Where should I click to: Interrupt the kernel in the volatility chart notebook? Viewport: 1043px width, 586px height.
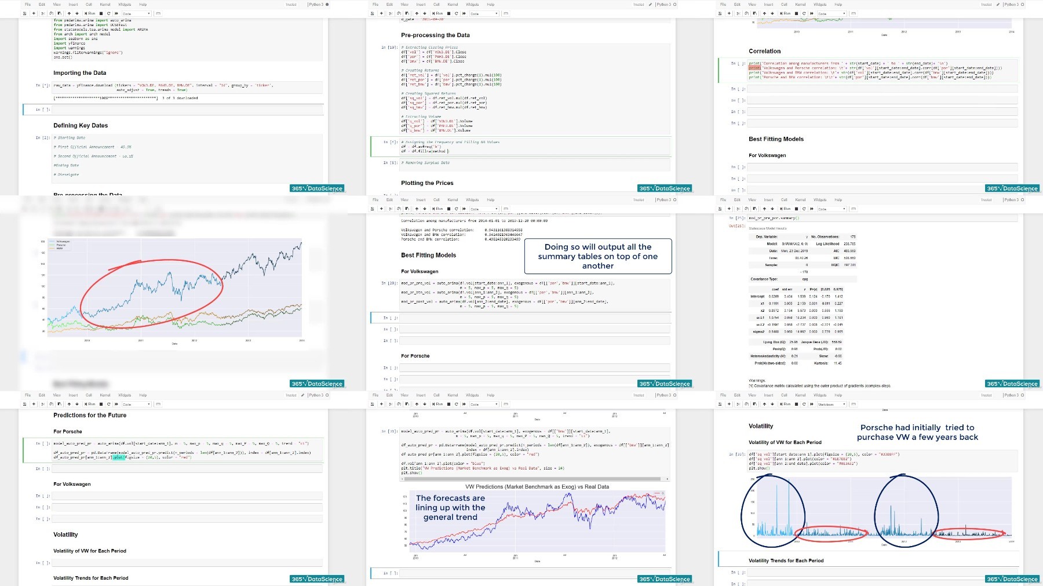[x=796, y=404]
